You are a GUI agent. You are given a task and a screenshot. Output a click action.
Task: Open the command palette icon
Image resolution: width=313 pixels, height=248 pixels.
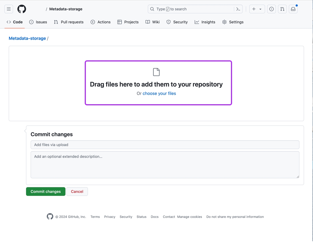pyautogui.click(x=238, y=9)
